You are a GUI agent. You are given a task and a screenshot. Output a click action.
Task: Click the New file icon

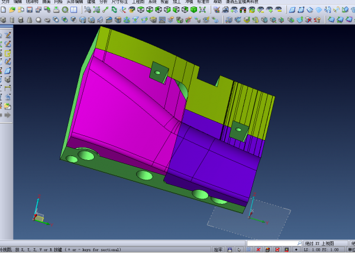pos(4,10)
